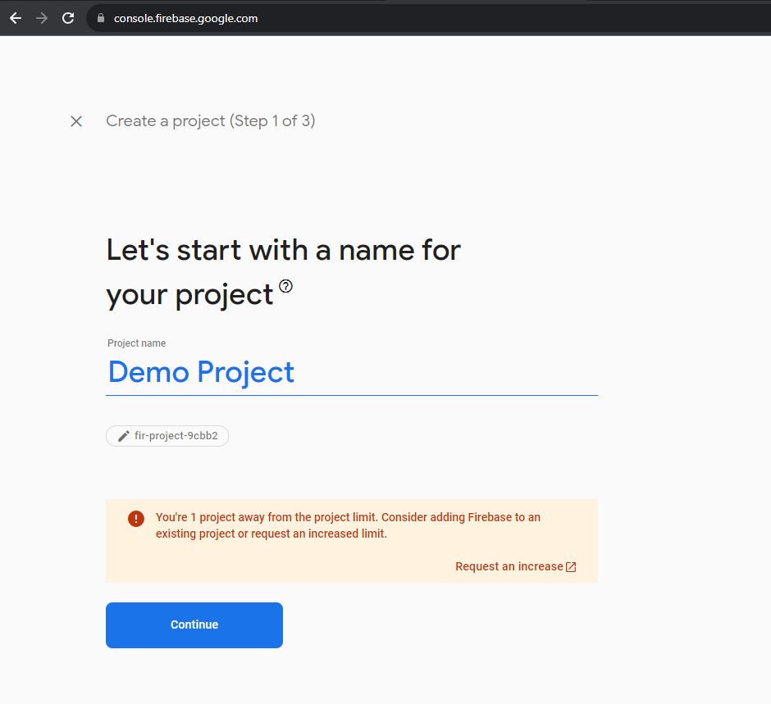Click the project limit warning message text
Image resolution: width=771 pixels, height=704 pixels.
348,525
